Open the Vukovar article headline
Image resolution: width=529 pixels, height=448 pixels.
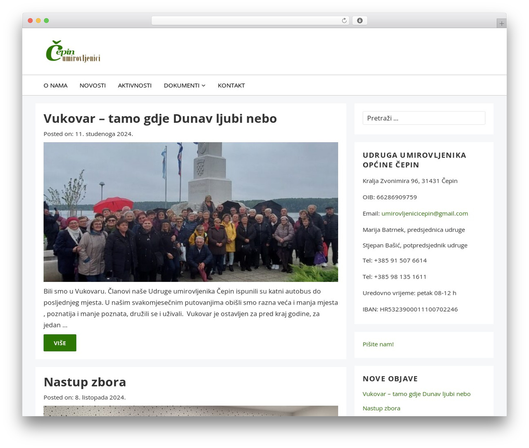[160, 119]
